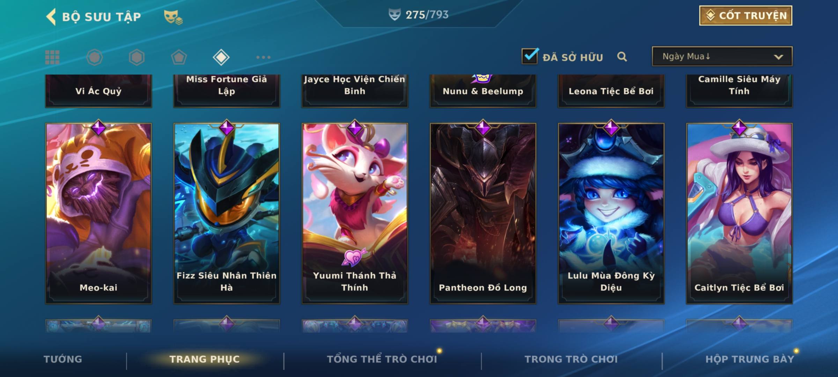The width and height of the screenshot is (838, 377).
Task: Select the all-skins grid filter icon
Action: [52, 57]
